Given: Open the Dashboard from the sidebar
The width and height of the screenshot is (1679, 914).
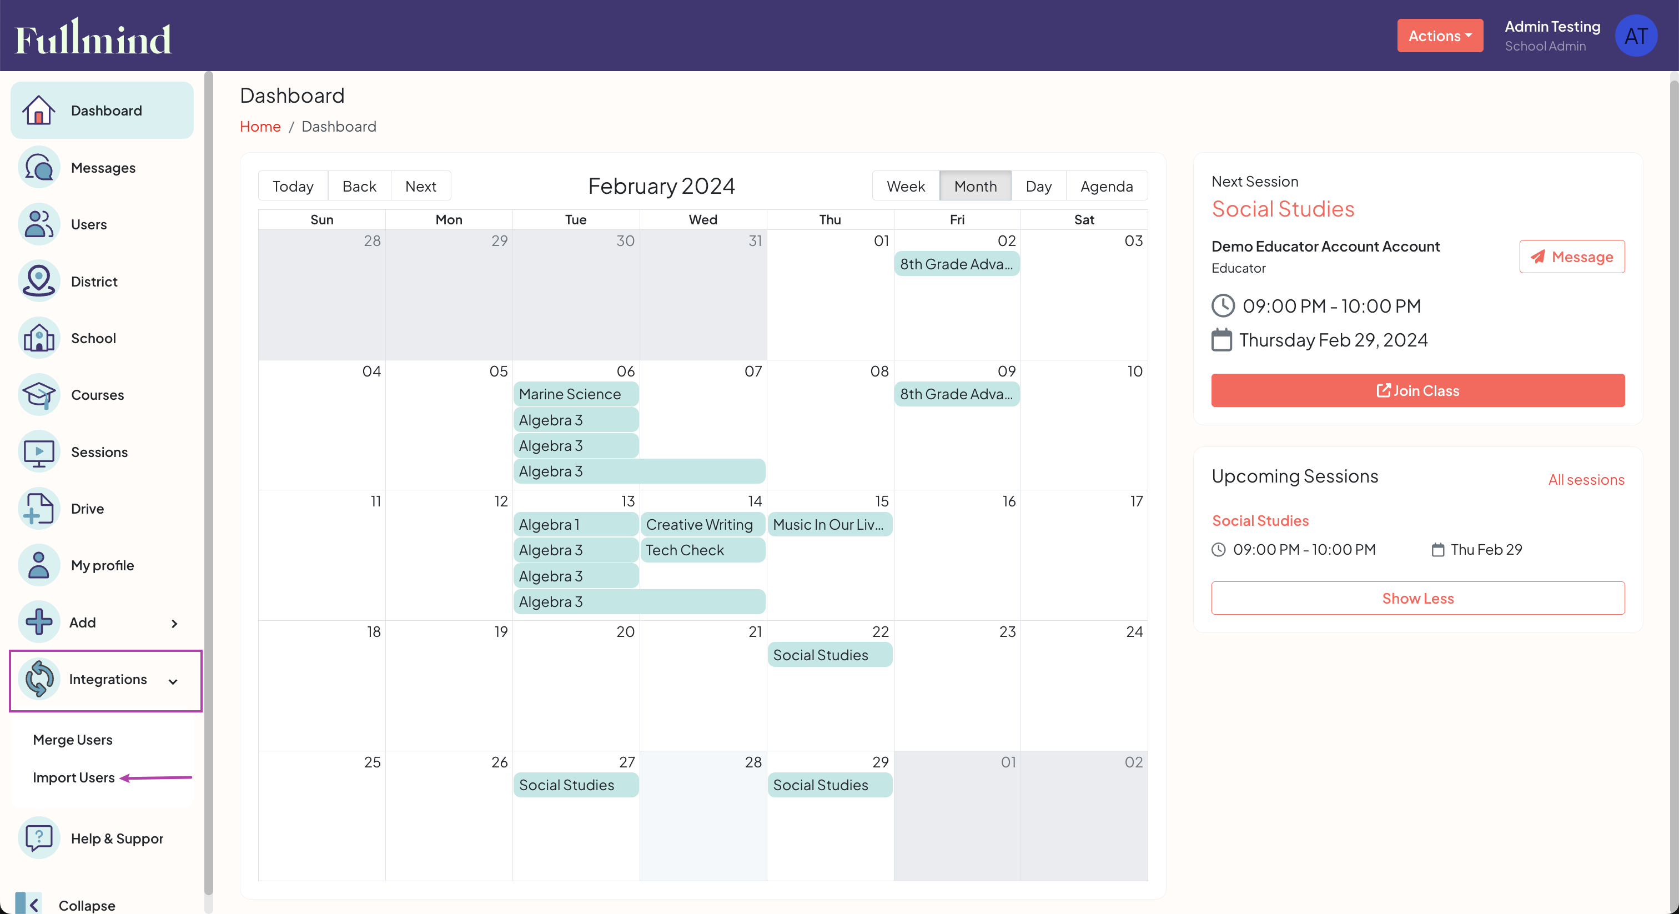Looking at the screenshot, I should tap(39, 110).
